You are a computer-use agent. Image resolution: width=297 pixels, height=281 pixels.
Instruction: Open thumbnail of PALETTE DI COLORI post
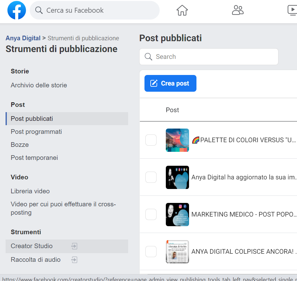pyautogui.click(x=177, y=140)
